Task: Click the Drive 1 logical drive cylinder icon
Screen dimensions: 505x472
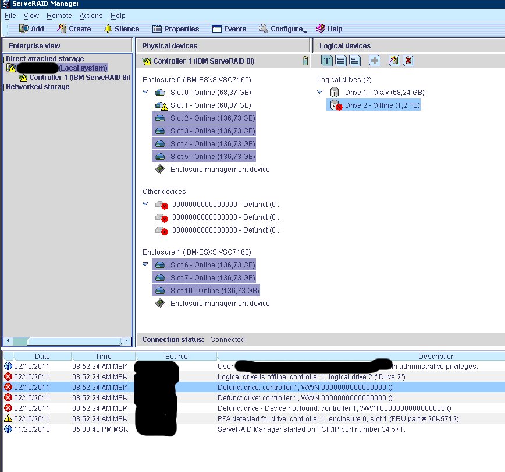Action: tap(335, 93)
